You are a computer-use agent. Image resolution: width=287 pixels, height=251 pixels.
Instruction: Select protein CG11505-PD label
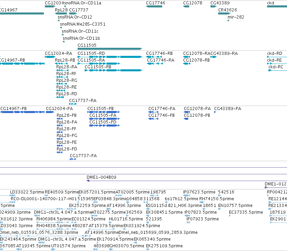[103, 122]
